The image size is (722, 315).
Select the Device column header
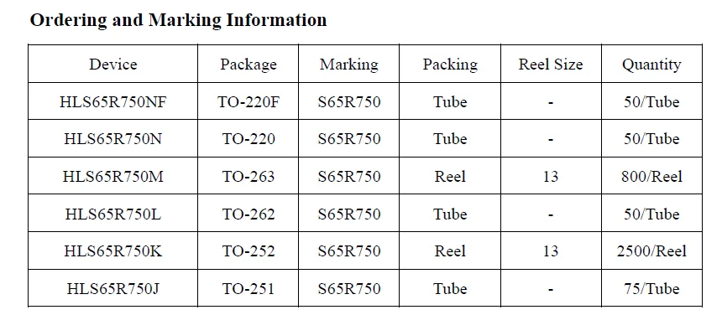point(112,64)
